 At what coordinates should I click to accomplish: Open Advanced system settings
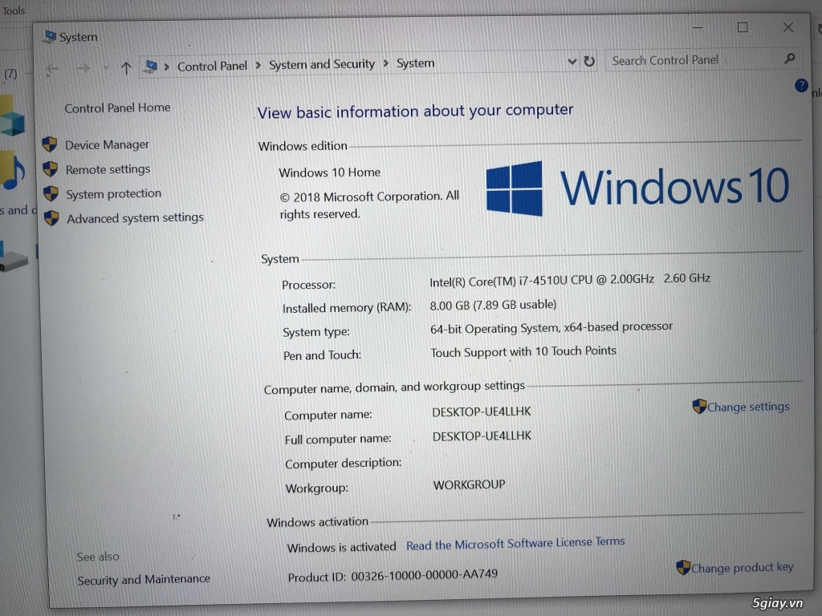point(134,217)
